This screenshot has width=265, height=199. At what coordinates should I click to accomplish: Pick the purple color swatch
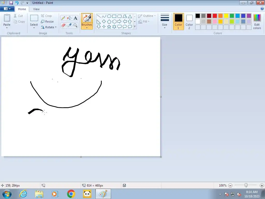tap(249, 16)
